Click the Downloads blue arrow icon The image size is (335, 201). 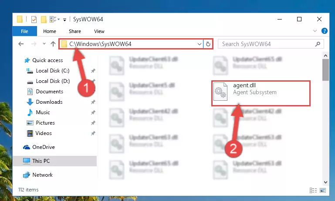[30, 102]
